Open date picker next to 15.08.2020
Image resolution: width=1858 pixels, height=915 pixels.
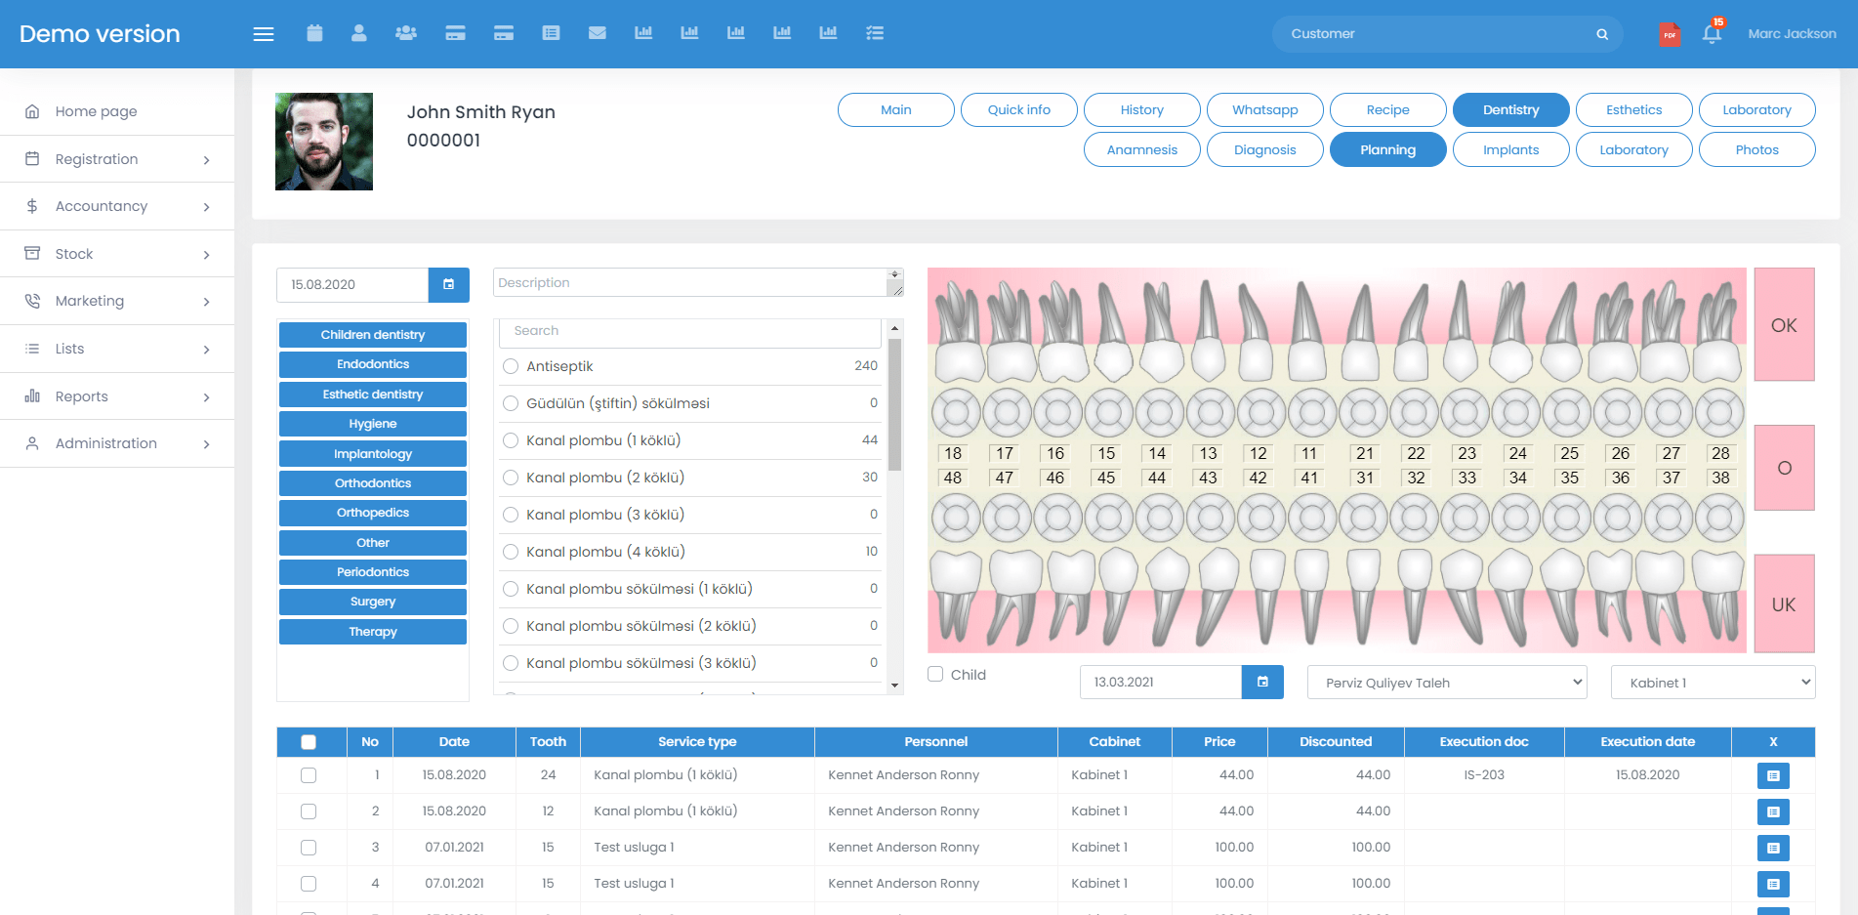[449, 285]
